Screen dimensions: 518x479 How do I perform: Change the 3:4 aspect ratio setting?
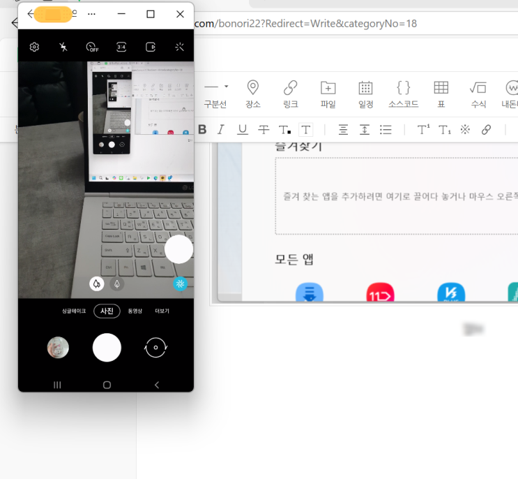(121, 47)
